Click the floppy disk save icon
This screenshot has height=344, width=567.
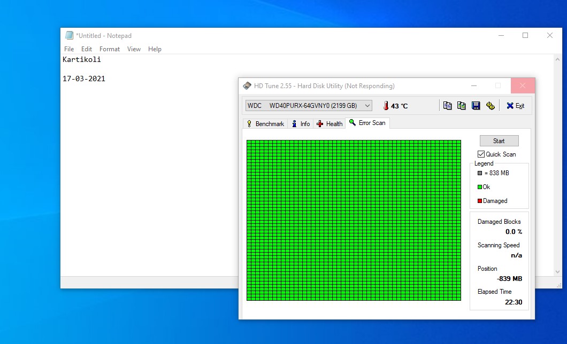pyautogui.click(x=476, y=106)
